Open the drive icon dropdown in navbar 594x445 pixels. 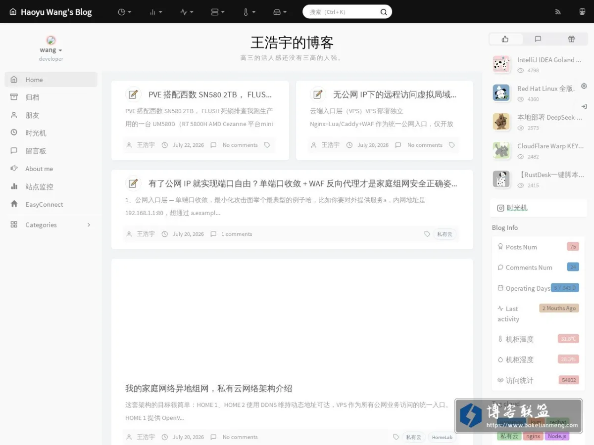280,12
